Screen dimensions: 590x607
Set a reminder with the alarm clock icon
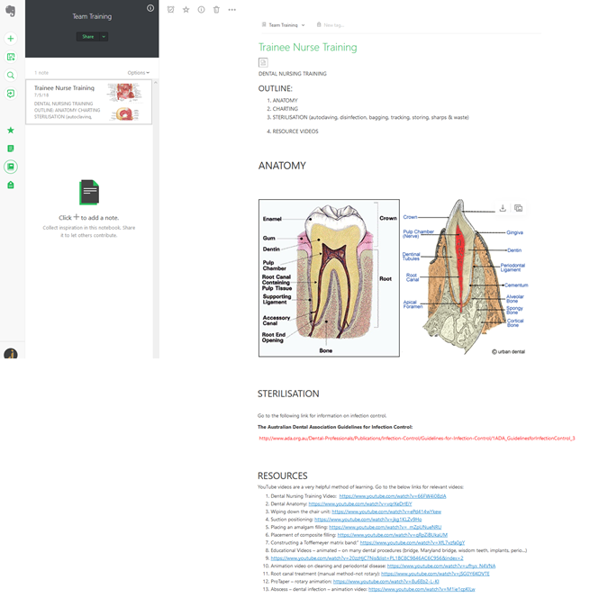[x=171, y=10]
